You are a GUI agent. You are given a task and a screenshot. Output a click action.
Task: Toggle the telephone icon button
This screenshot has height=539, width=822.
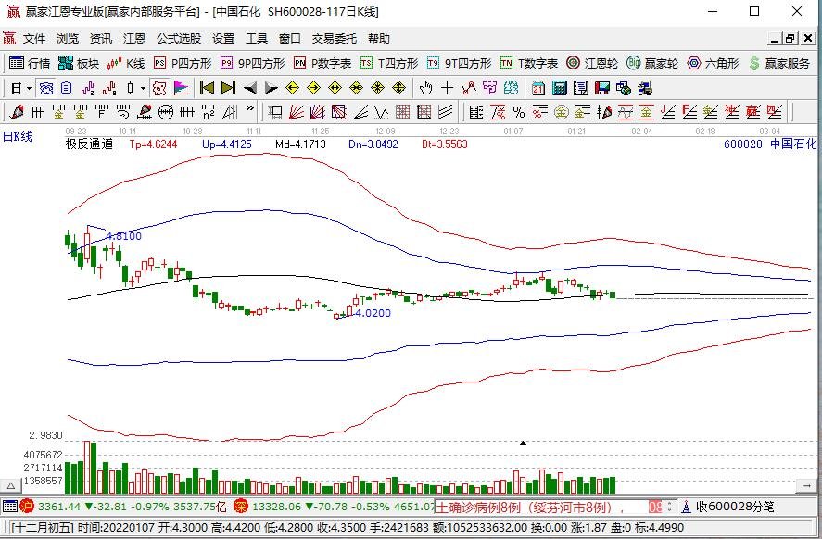tap(46, 88)
